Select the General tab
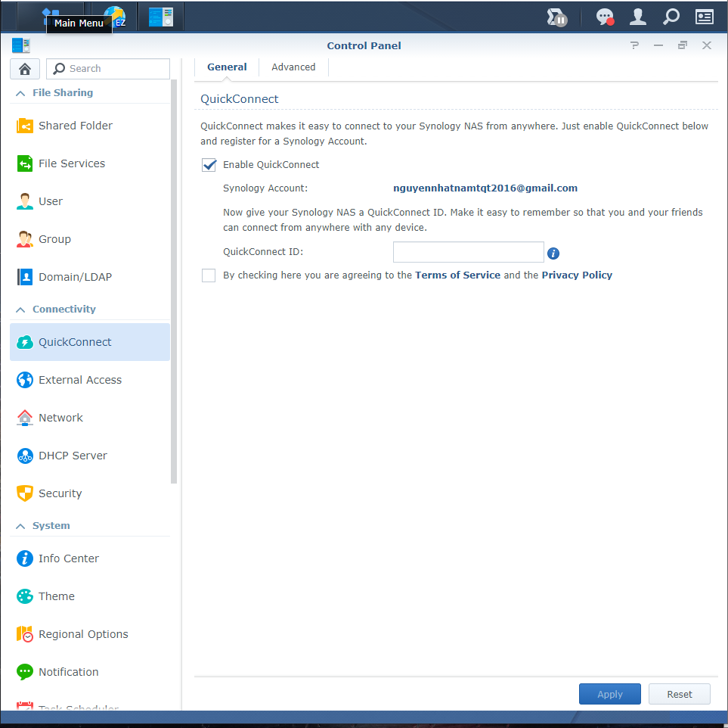Image resolution: width=728 pixels, height=728 pixels. pyautogui.click(x=227, y=67)
